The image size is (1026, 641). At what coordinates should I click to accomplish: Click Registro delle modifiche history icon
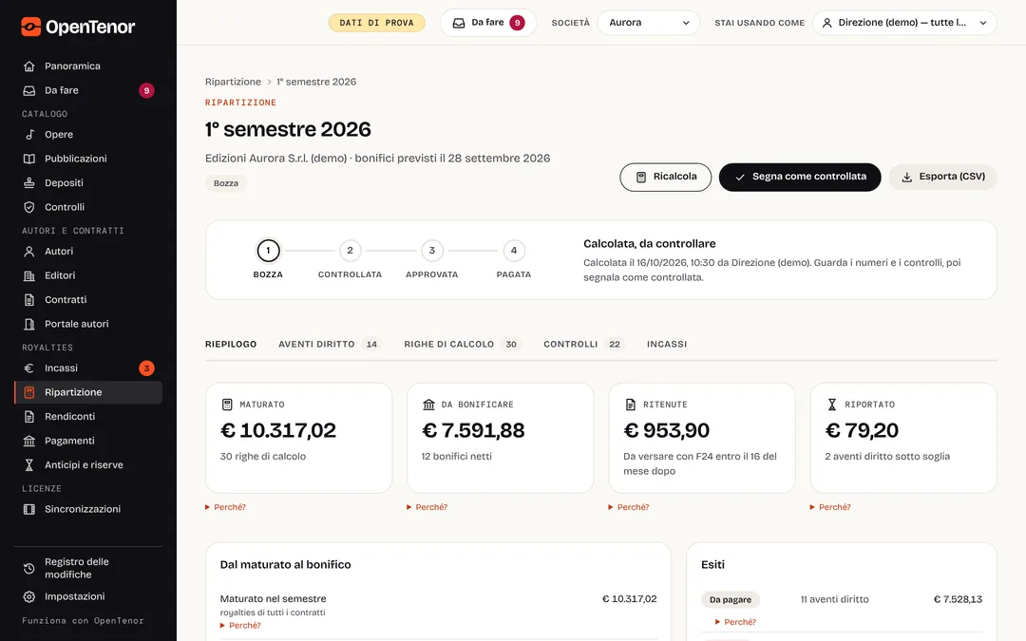click(28, 569)
